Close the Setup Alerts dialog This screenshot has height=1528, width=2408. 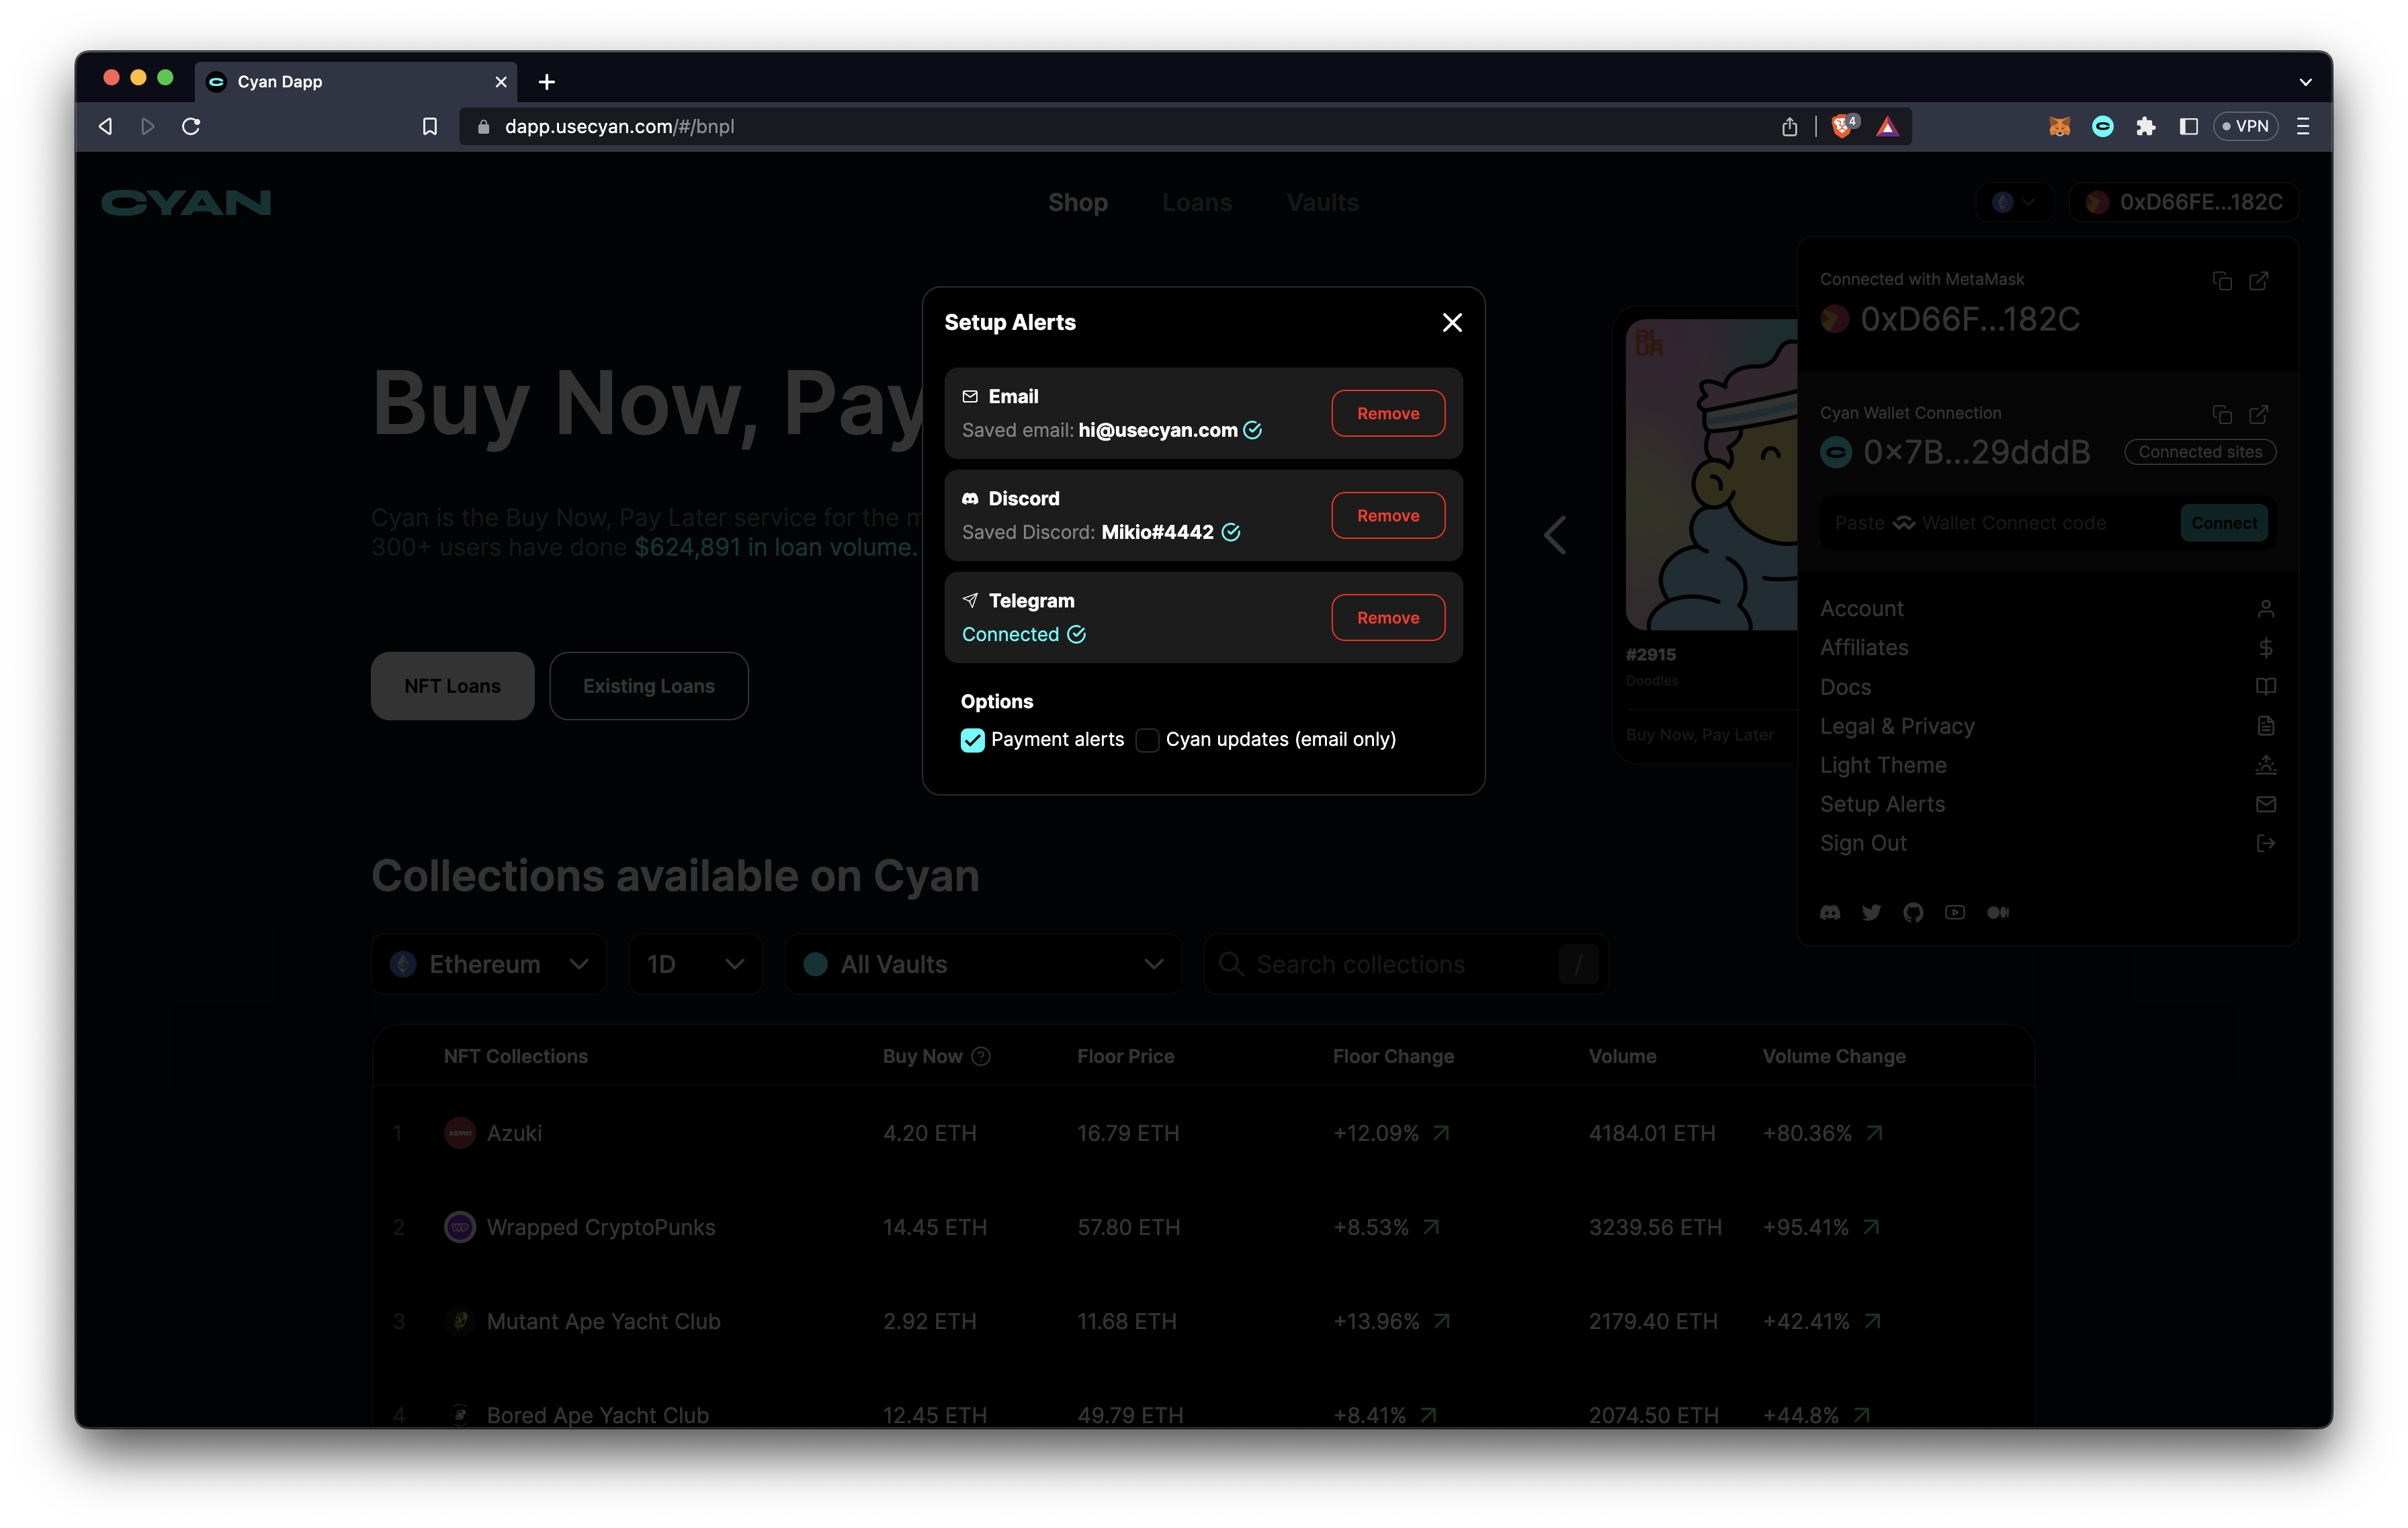click(1452, 322)
